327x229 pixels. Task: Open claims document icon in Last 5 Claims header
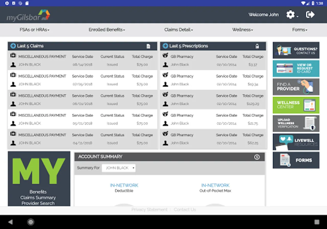click(x=148, y=46)
